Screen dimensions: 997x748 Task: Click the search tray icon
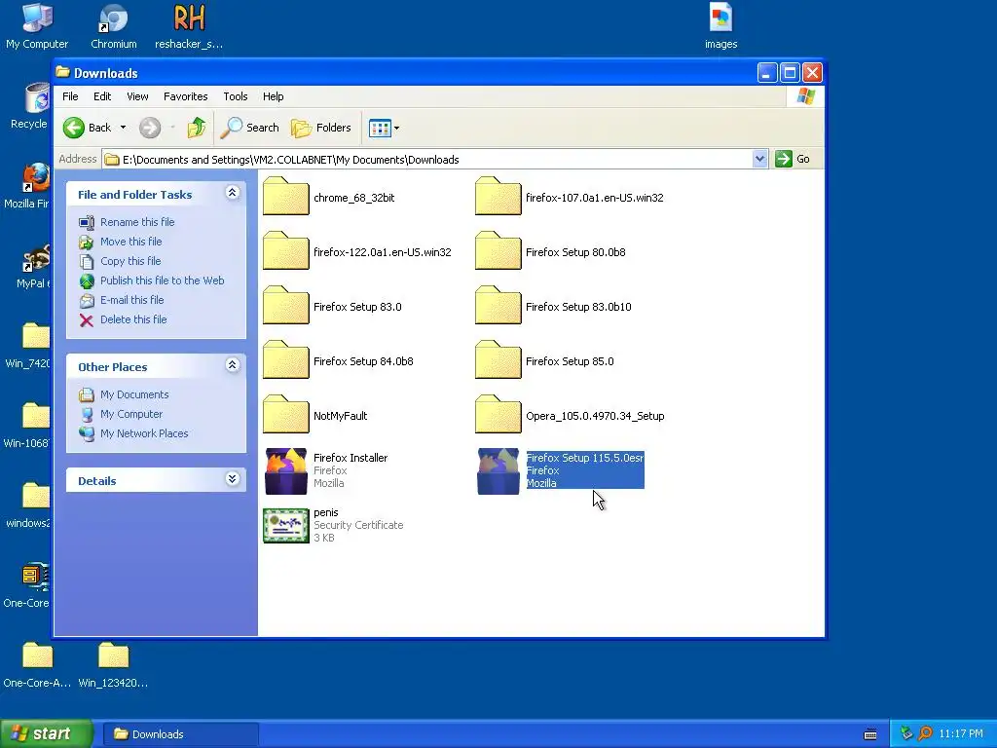(925, 734)
